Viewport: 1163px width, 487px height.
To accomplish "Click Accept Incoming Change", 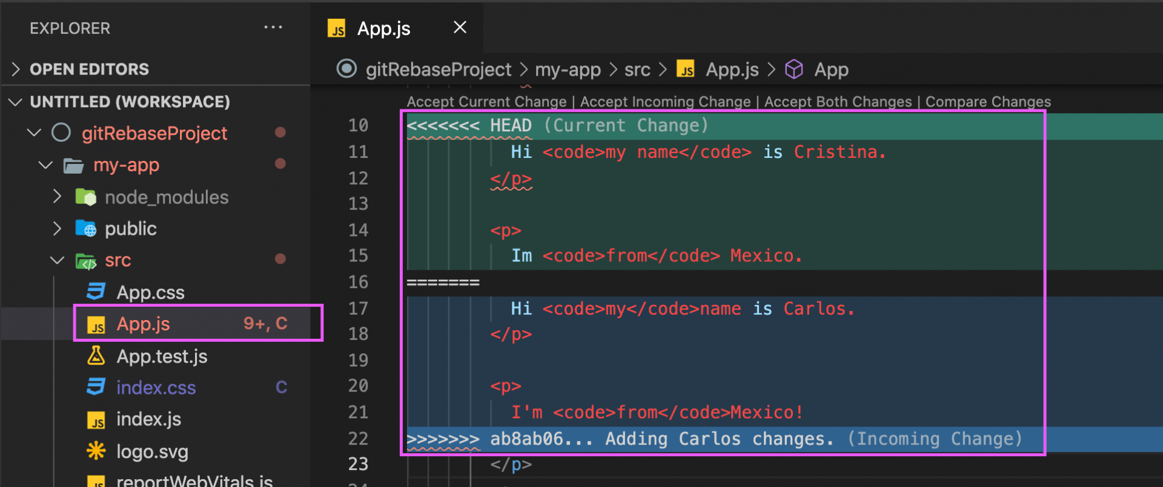I will click(665, 102).
